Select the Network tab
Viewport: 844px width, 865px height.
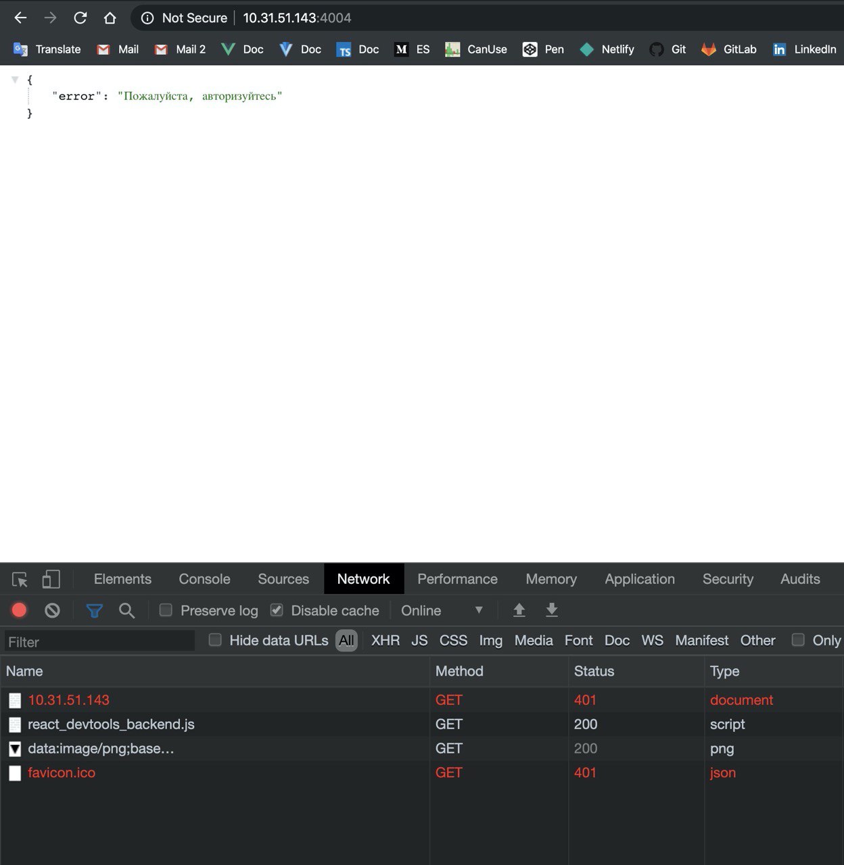(x=364, y=579)
